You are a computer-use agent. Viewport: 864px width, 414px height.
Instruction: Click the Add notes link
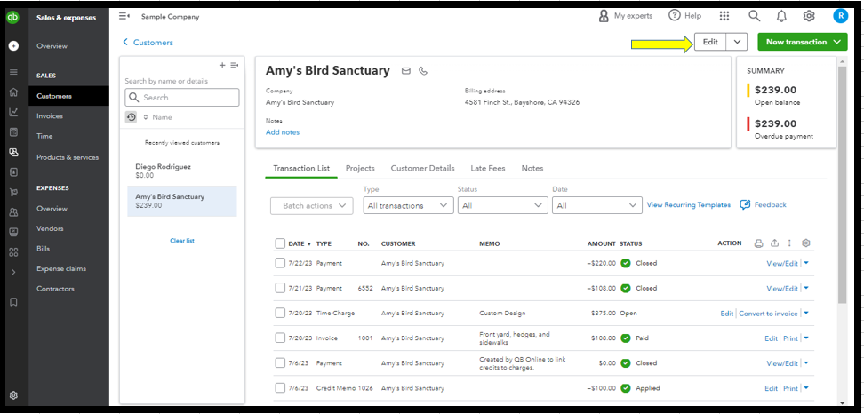click(x=283, y=132)
